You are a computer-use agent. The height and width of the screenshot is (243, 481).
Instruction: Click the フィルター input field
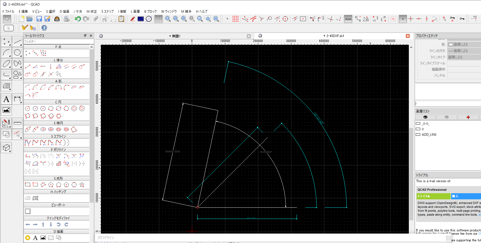(59, 41)
